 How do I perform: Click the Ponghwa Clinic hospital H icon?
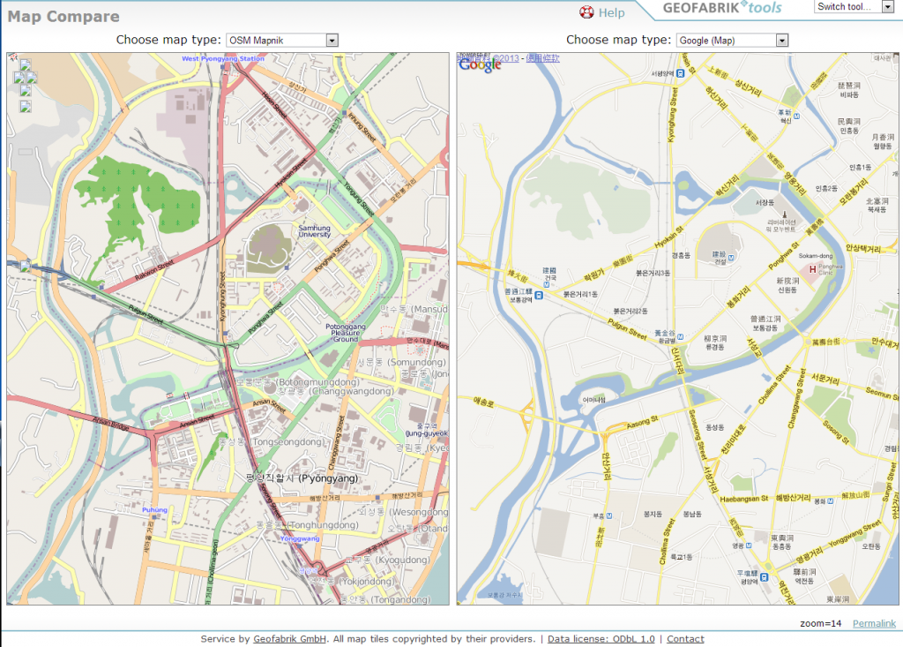[812, 269]
